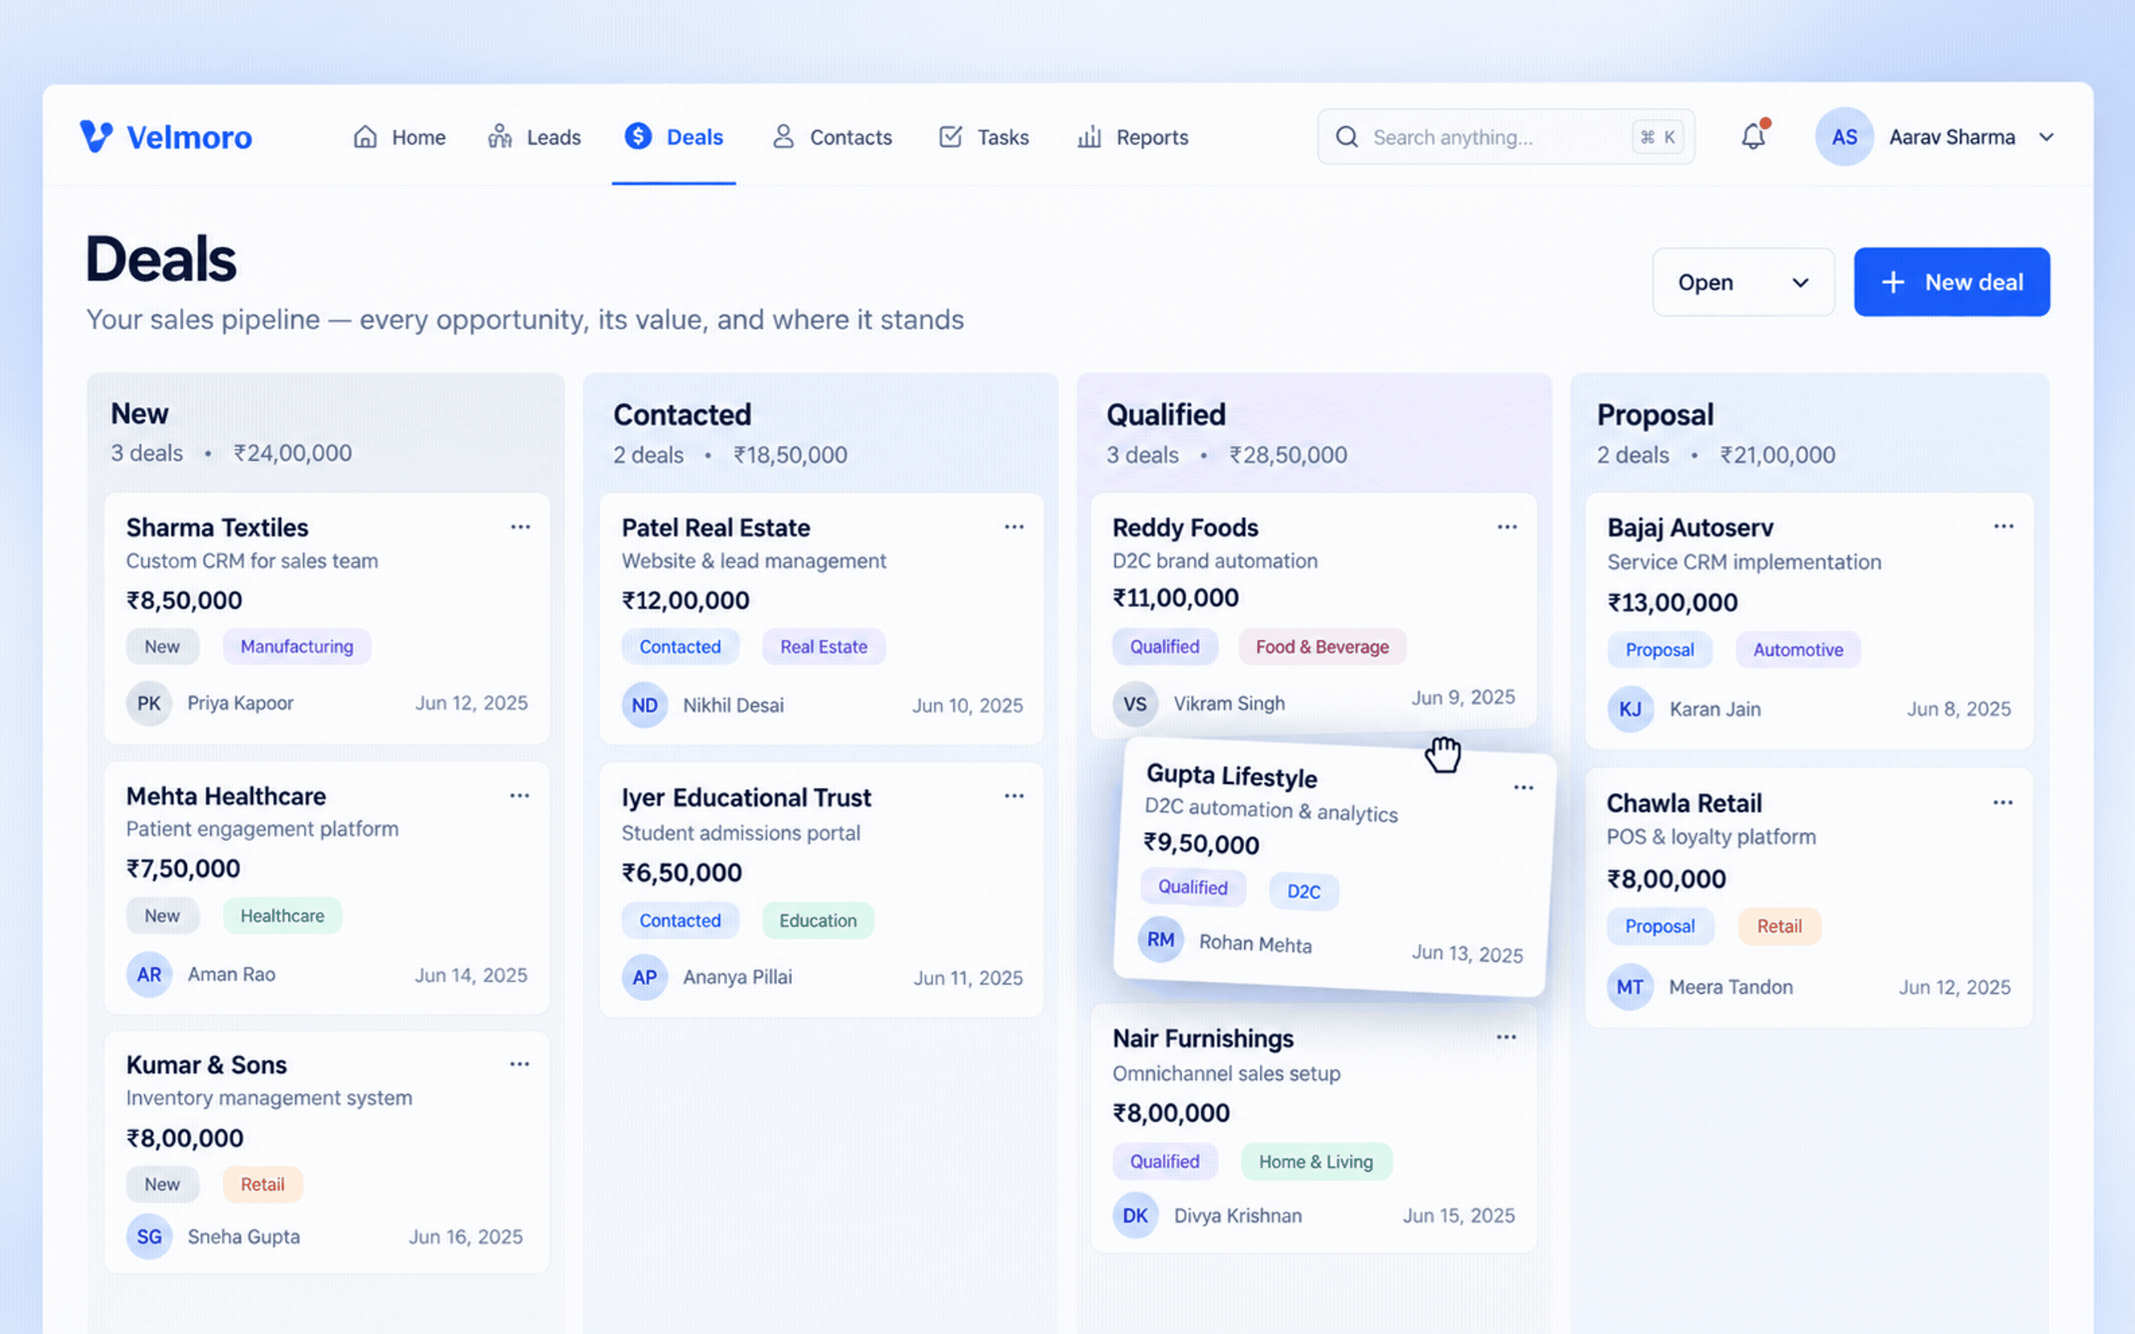Click the search magnifier icon
Image resolution: width=2135 pixels, height=1334 pixels.
[x=1346, y=137]
